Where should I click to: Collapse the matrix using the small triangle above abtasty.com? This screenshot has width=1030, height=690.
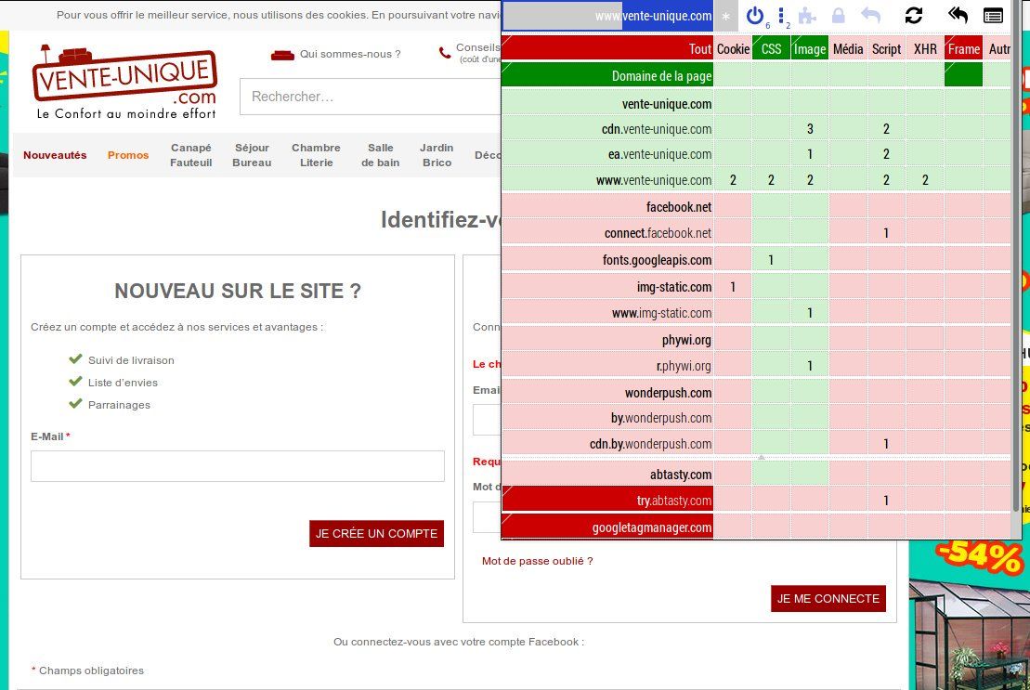coord(762,458)
